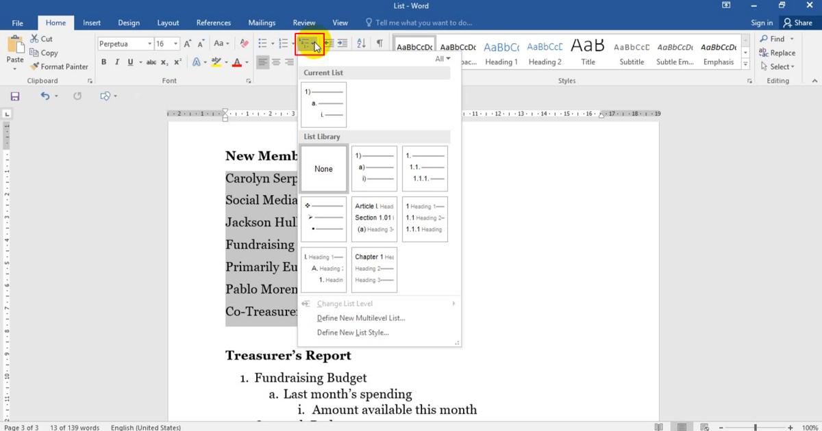Increase font size with grow font icon
This screenshot has width=822, height=431.
(188, 43)
